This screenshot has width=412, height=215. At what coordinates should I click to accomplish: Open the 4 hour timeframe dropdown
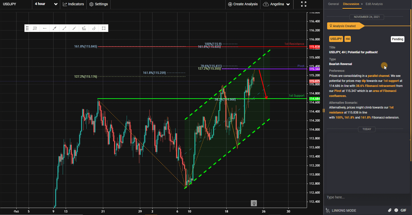[x=46, y=4]
